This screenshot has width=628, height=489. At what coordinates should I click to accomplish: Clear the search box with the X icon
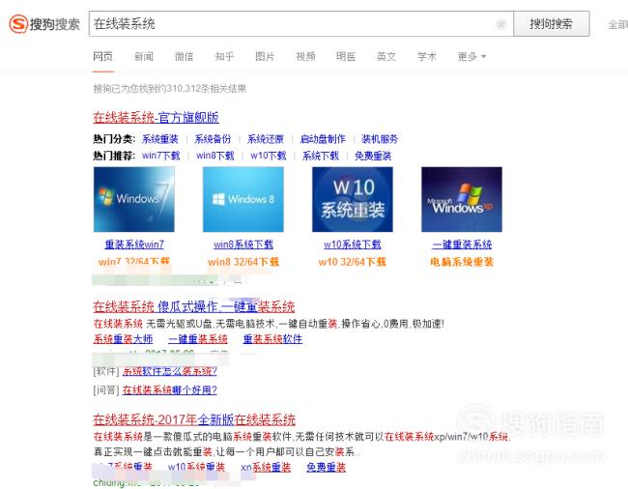[x=500, y=24]
